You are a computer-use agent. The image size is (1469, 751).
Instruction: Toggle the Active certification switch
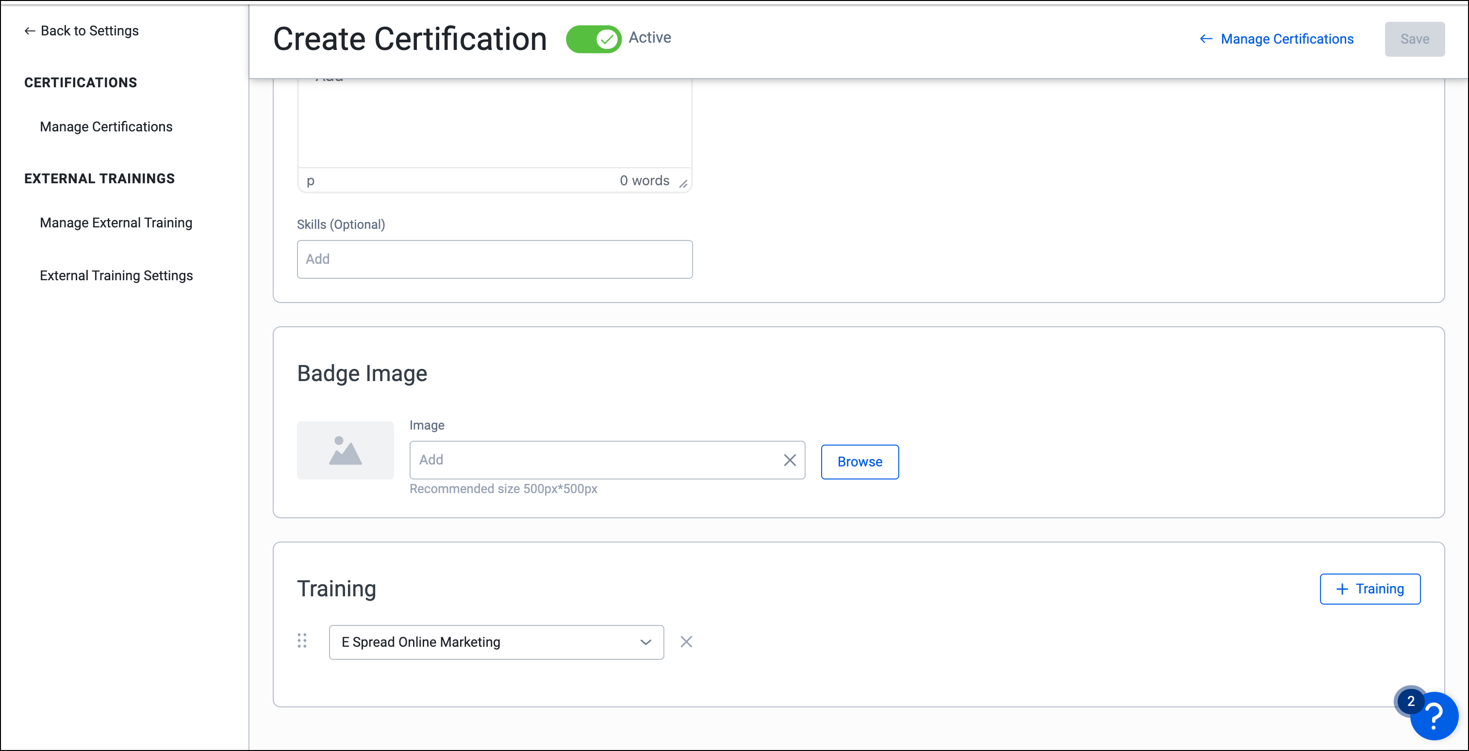(593, 39)
